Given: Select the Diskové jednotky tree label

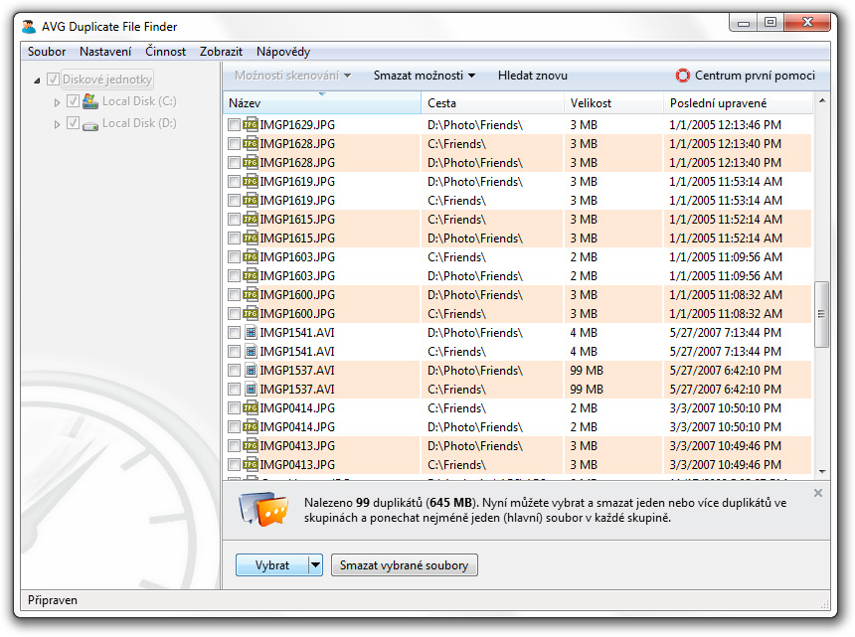Looking at the screenshot, I should click(x=107, y=80).
